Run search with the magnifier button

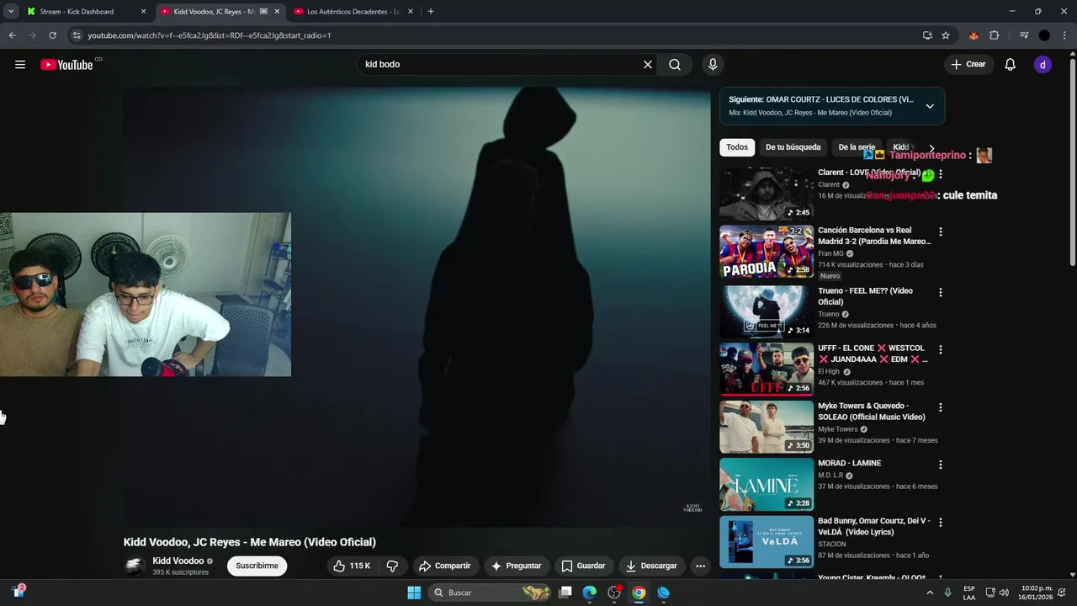[675, 65]
